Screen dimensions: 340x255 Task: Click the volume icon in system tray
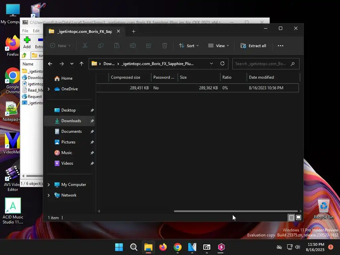[297, 247]
